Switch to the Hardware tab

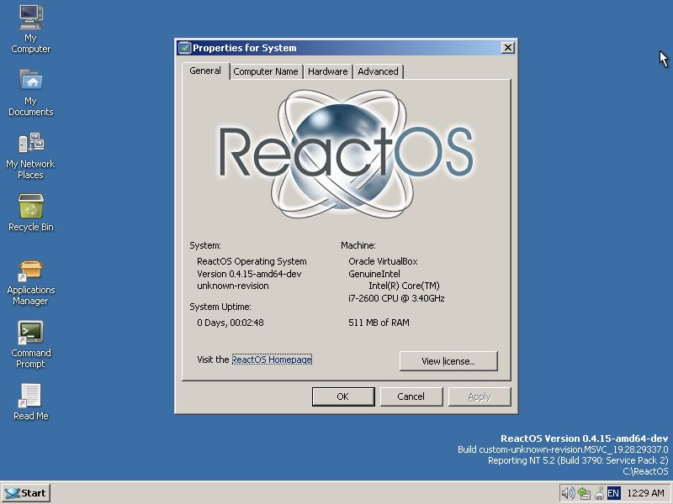click(327, 71)
